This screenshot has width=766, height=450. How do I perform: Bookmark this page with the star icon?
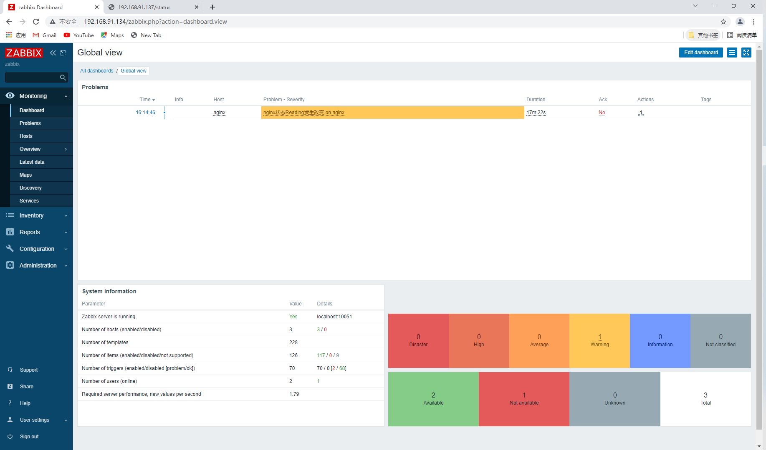click(723, 22)
